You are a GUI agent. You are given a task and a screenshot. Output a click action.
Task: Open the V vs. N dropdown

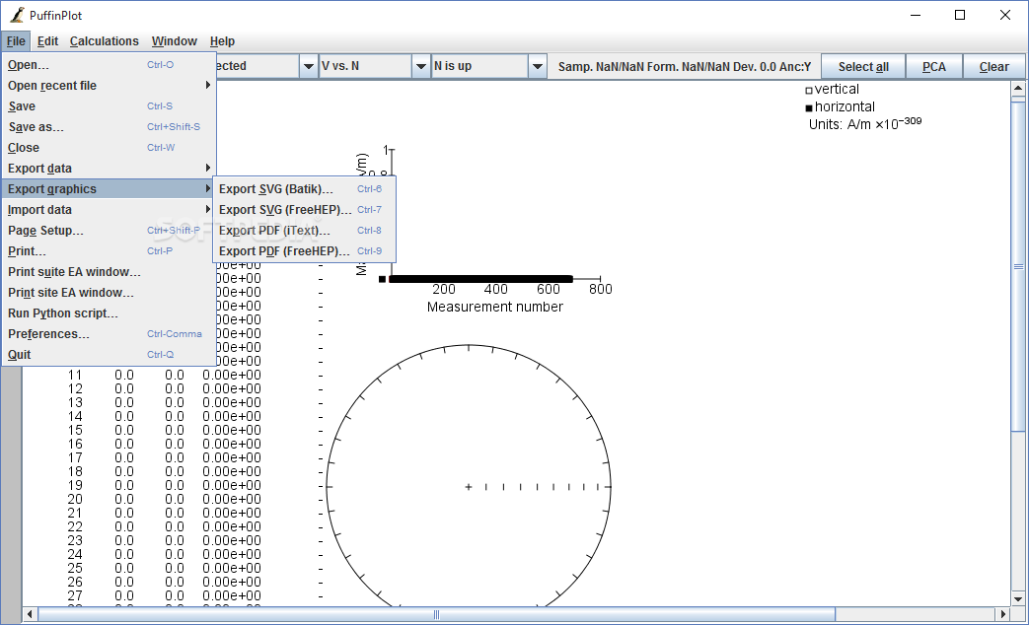pyautogui.click(x=375, y=66)
